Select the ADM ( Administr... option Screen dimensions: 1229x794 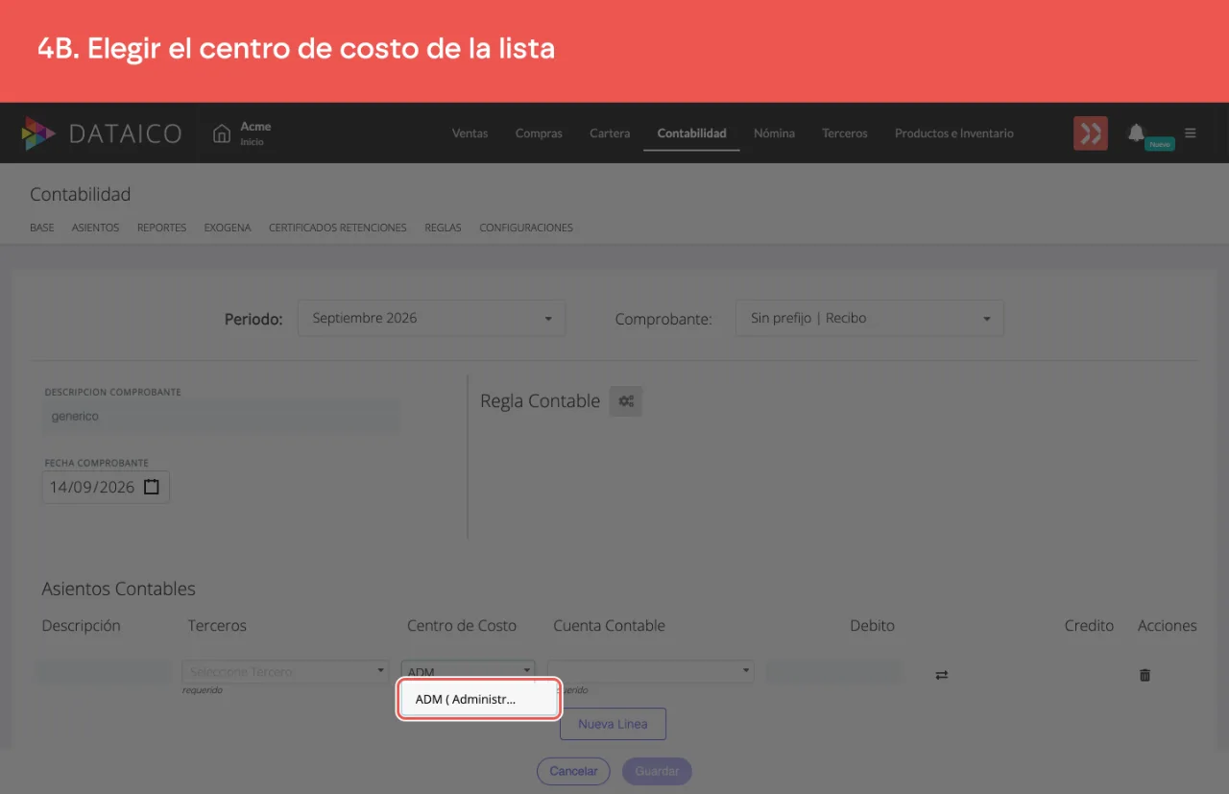click(478, 699)
